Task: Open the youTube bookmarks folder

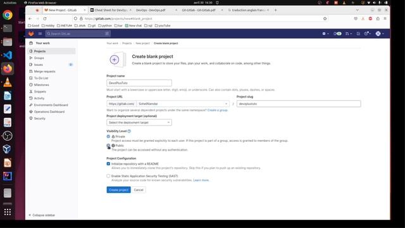Action: pos(163,25)
